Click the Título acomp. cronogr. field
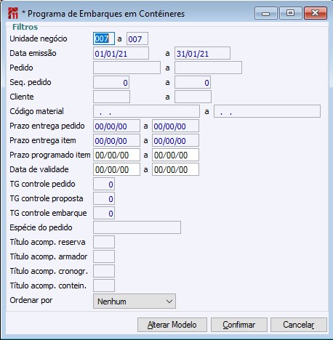 tap(104, 271)
